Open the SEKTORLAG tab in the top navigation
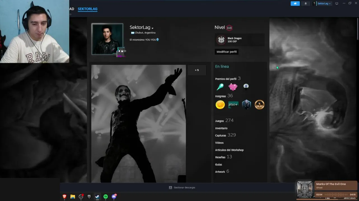359x201 pixels. 88,9
